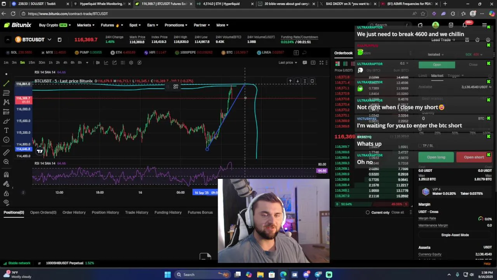Toggle stay in drawing mode lock
Screen dimensions: 497x280
pos(6,184)
